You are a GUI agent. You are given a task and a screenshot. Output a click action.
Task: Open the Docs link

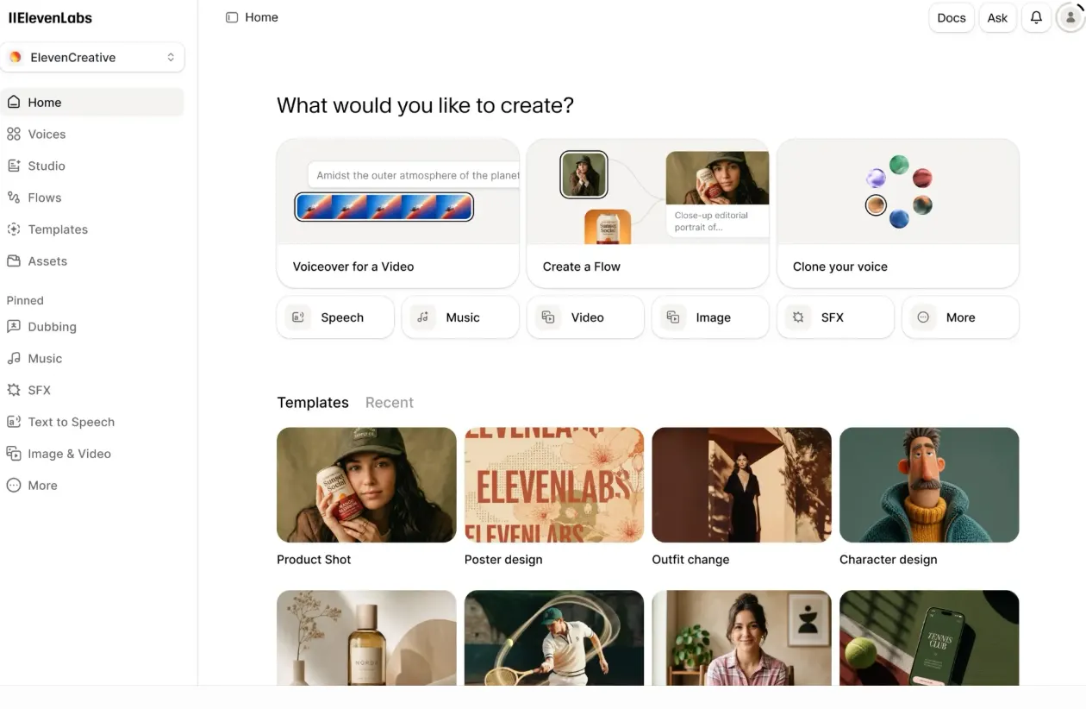(952, 18)
